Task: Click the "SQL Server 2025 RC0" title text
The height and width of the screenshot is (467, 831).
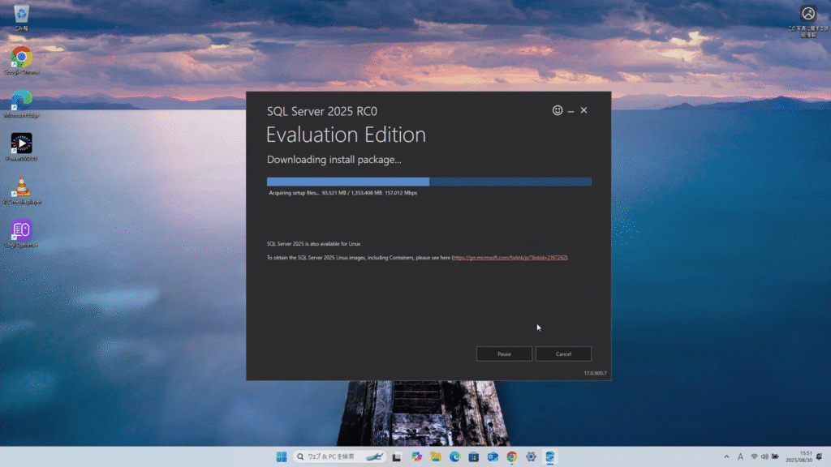Action: click(322, 111)
